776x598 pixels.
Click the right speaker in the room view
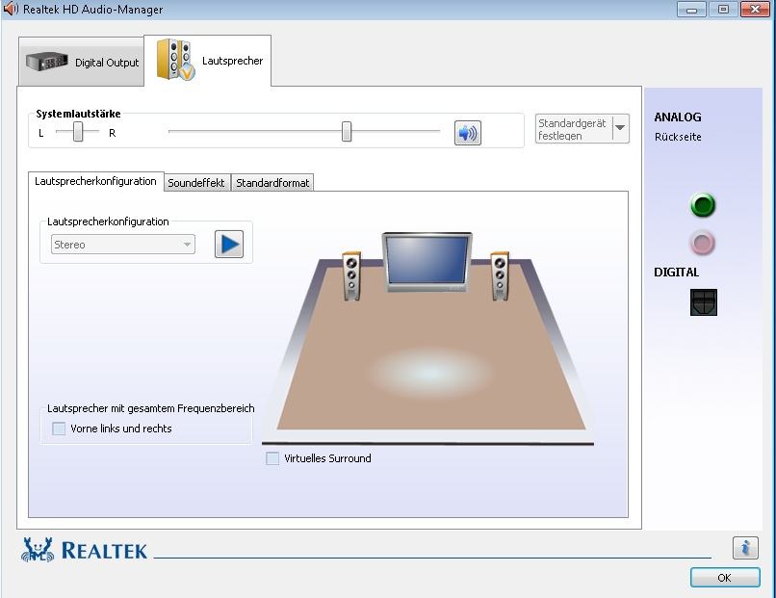coord(500,275)
